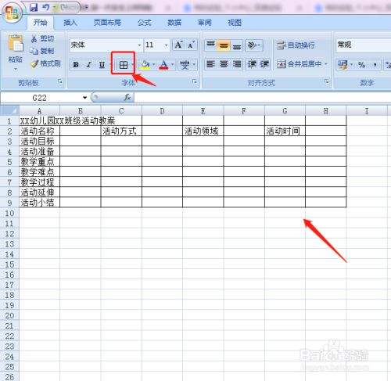Image resolution: width=391 pixels, height=381 pixels.
Task: Toggle bold formatting
Action: pyautogui.click(x=76, y=64)
